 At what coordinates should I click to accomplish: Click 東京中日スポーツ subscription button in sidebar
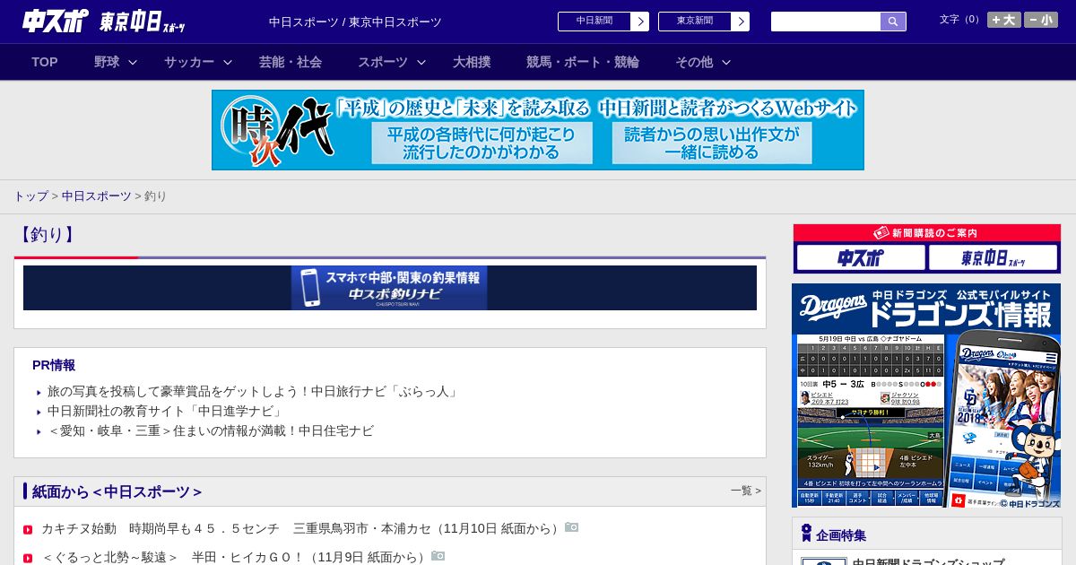click(994, 258)
